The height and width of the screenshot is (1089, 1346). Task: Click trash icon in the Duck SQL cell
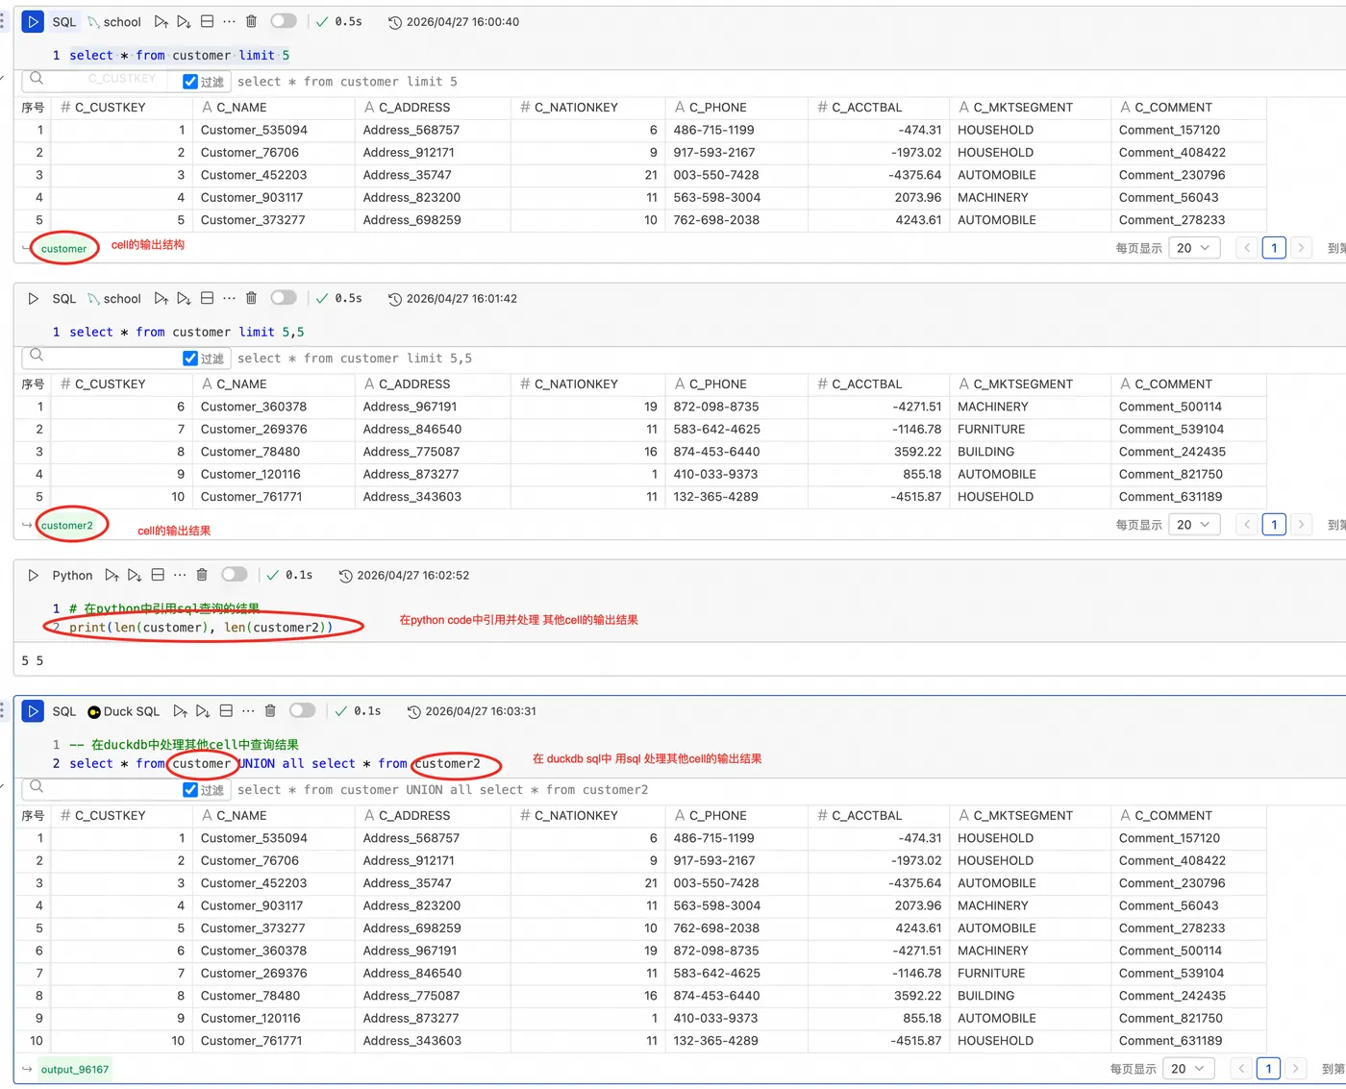(270, 711)
